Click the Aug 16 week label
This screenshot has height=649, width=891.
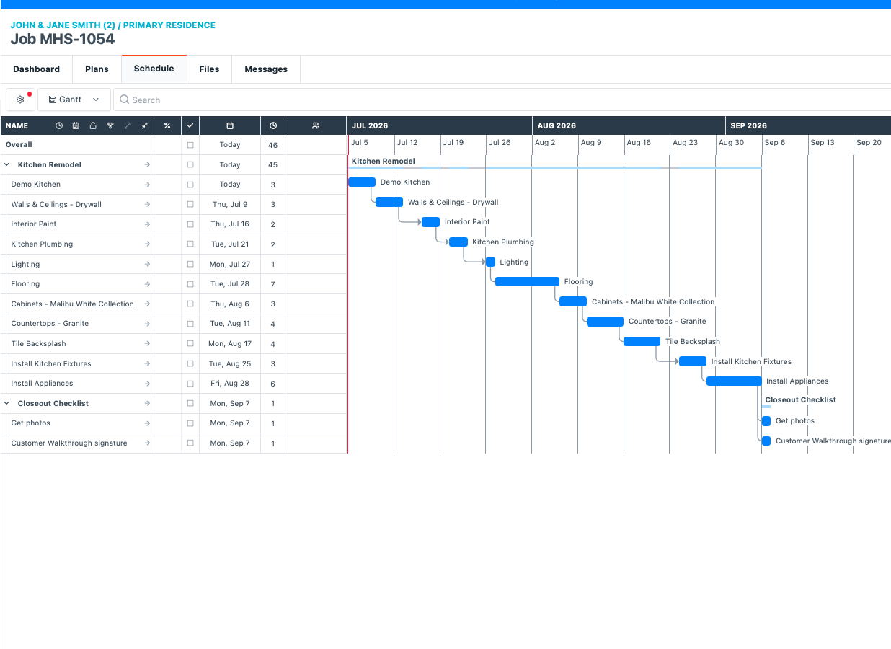639,143
